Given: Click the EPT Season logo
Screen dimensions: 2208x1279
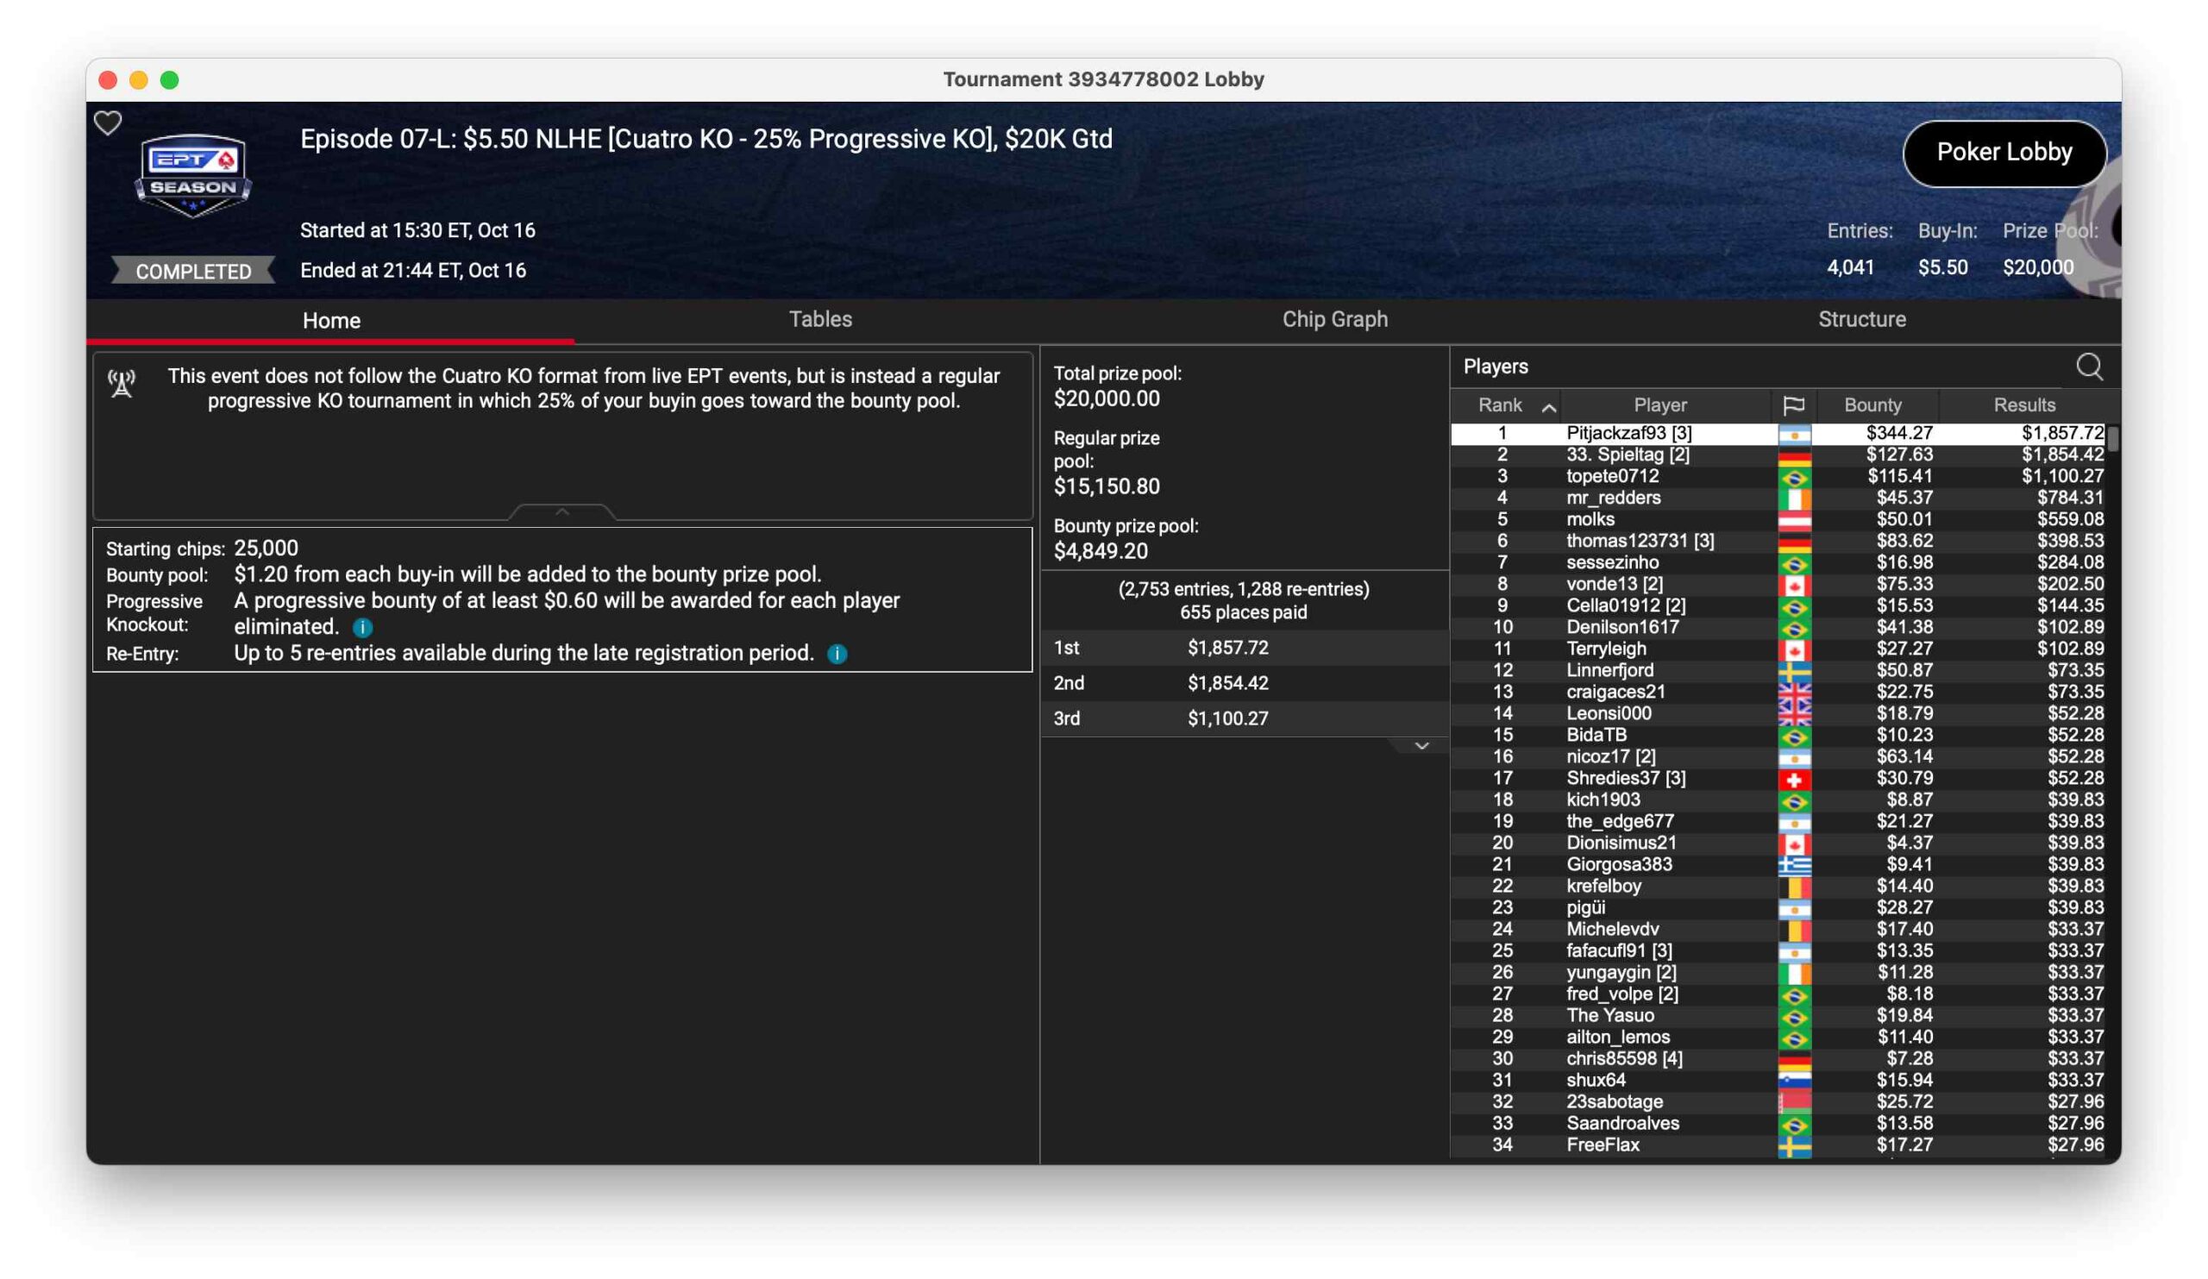Looking at the screenshot, I should click(192, 174).
